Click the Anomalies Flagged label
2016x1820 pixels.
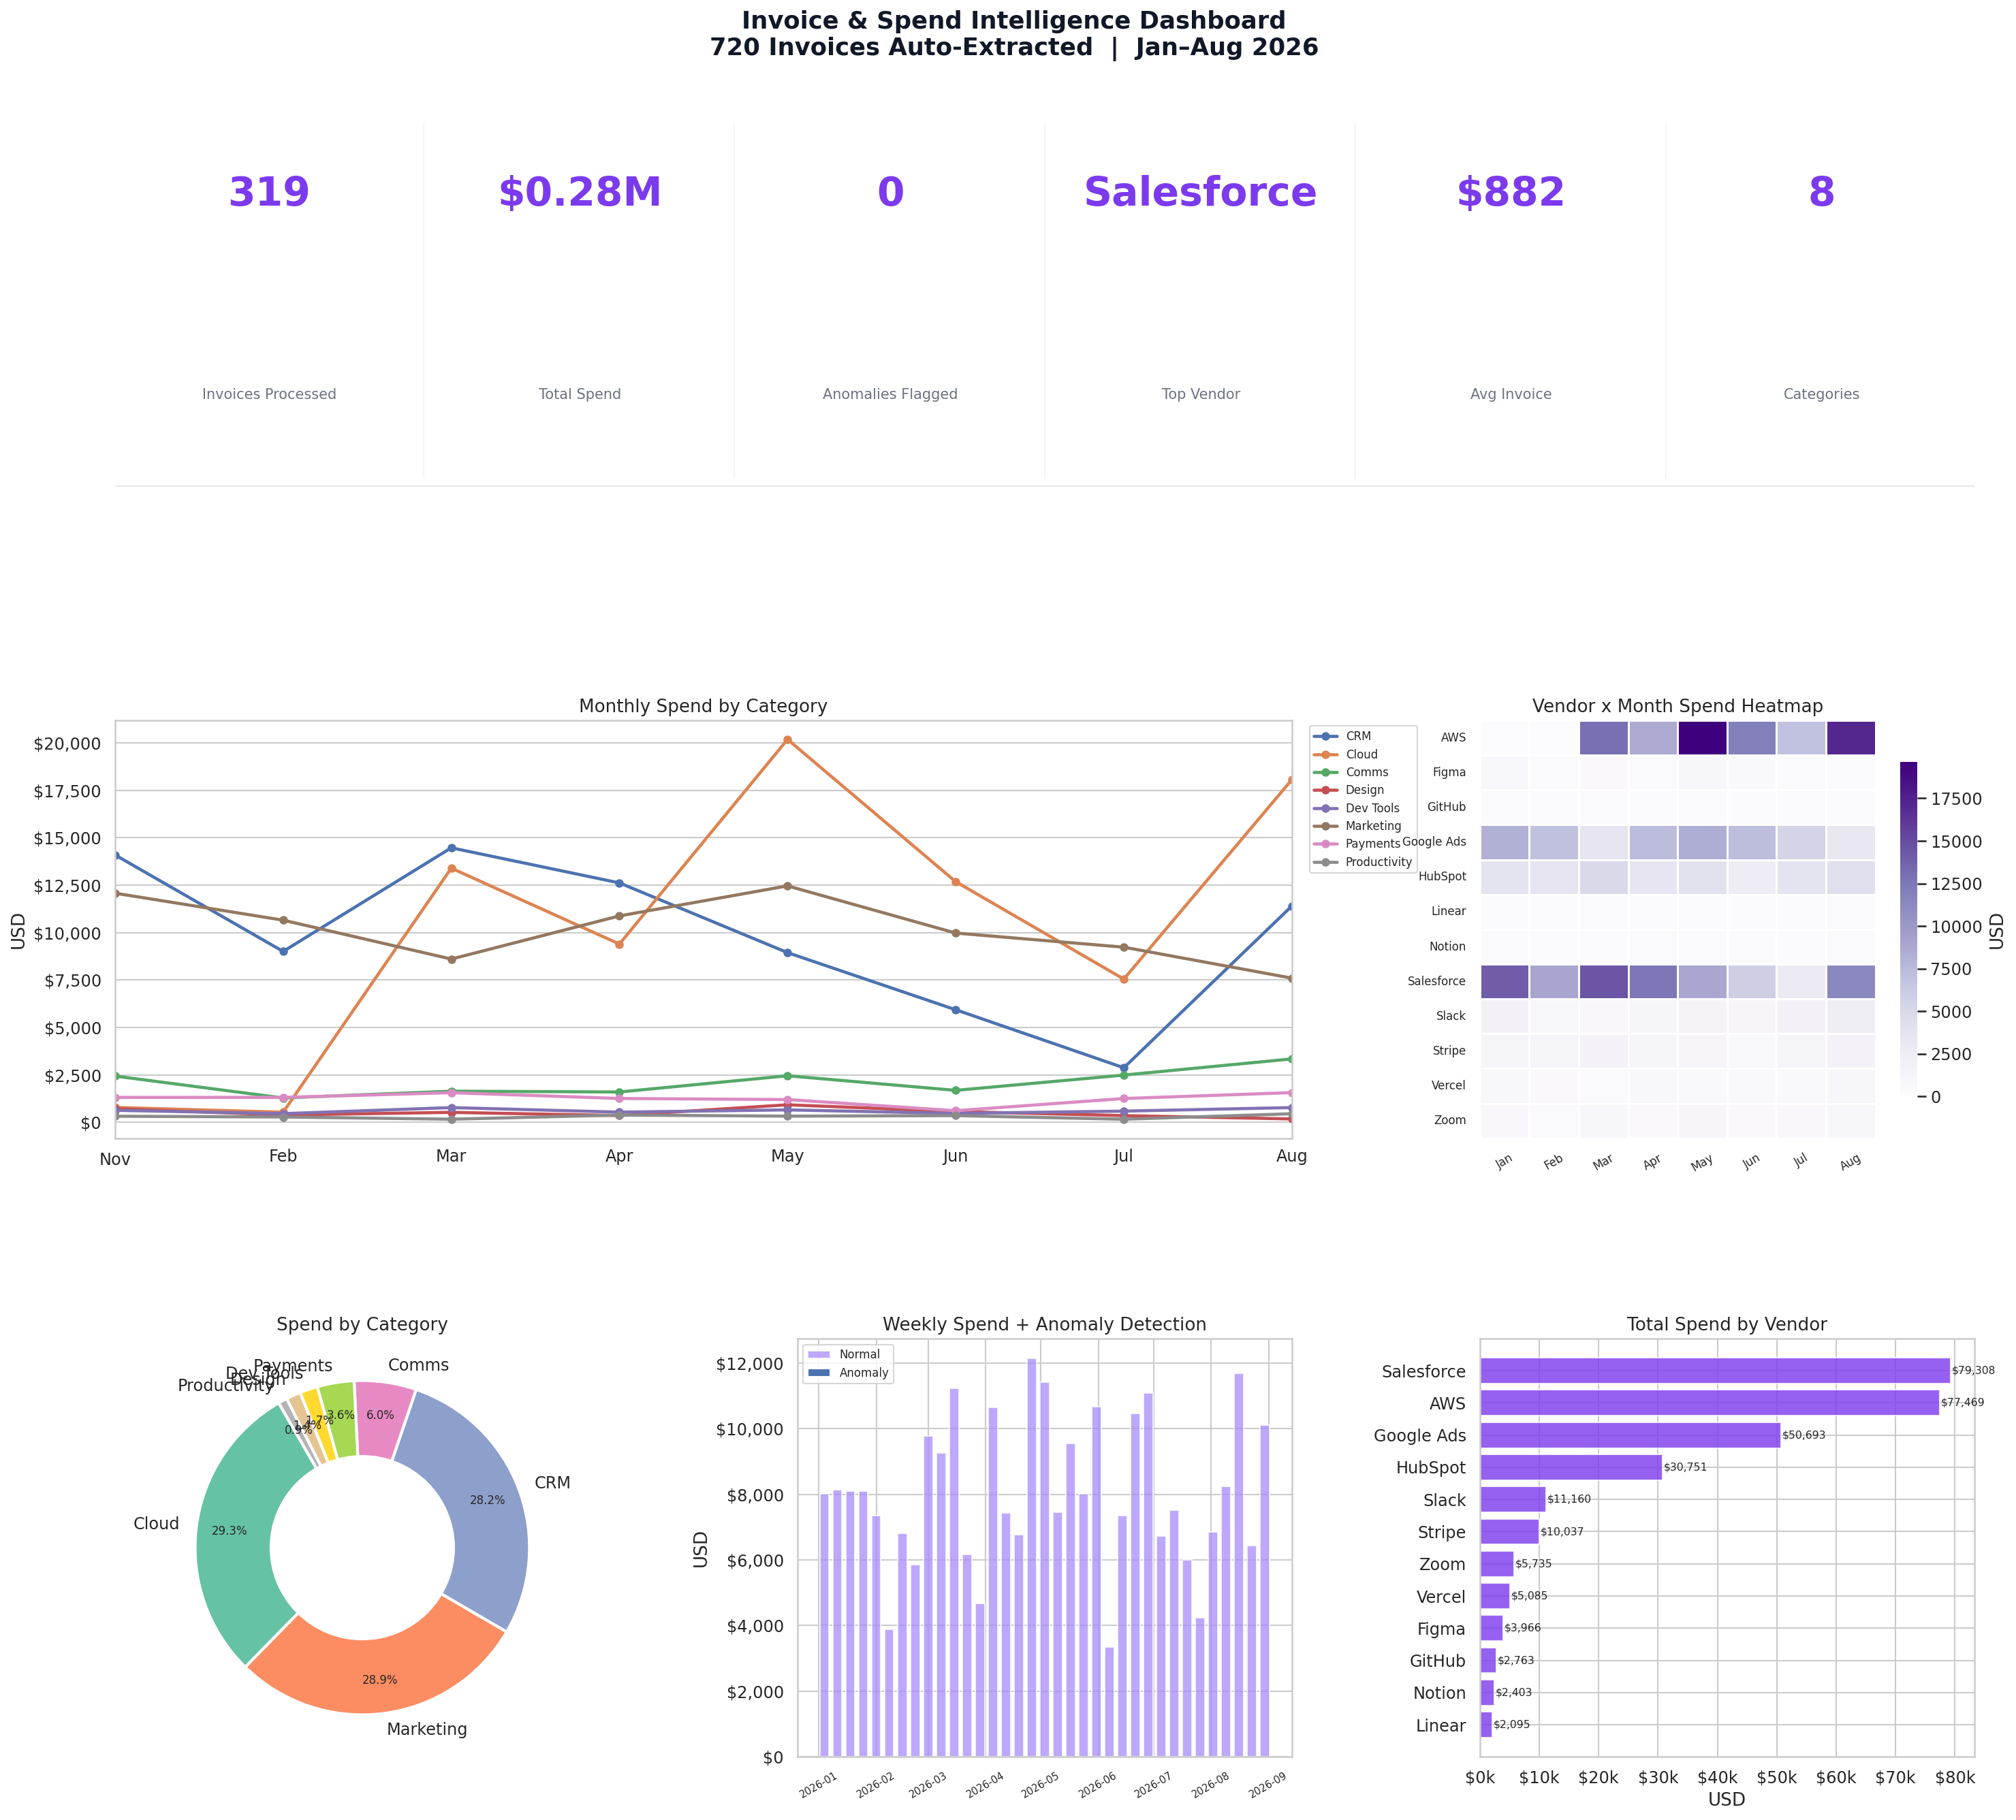[x=890, y=394]
